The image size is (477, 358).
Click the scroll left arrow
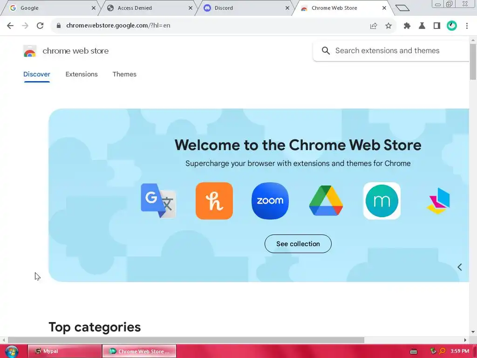[4, 340]
